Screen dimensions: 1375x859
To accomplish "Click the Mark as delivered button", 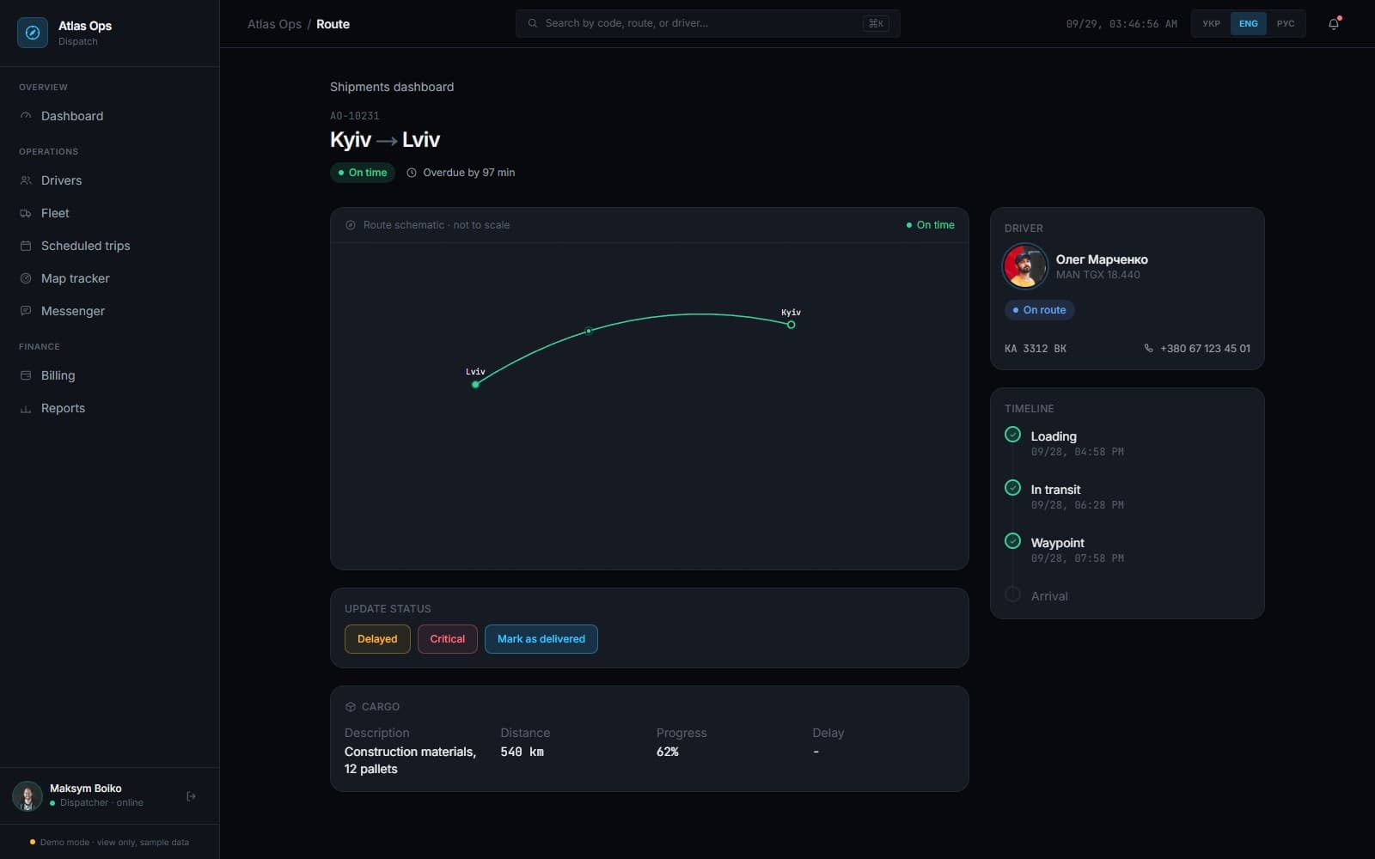I will click(541, 639).
